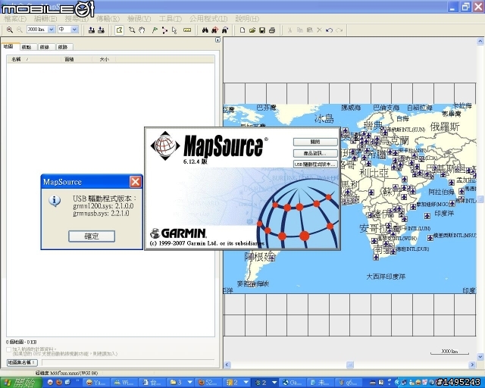The height and width of the screenshot is (388, 485).
Task: Click the zoom in magnifier icon
Action: pos(10,30)
